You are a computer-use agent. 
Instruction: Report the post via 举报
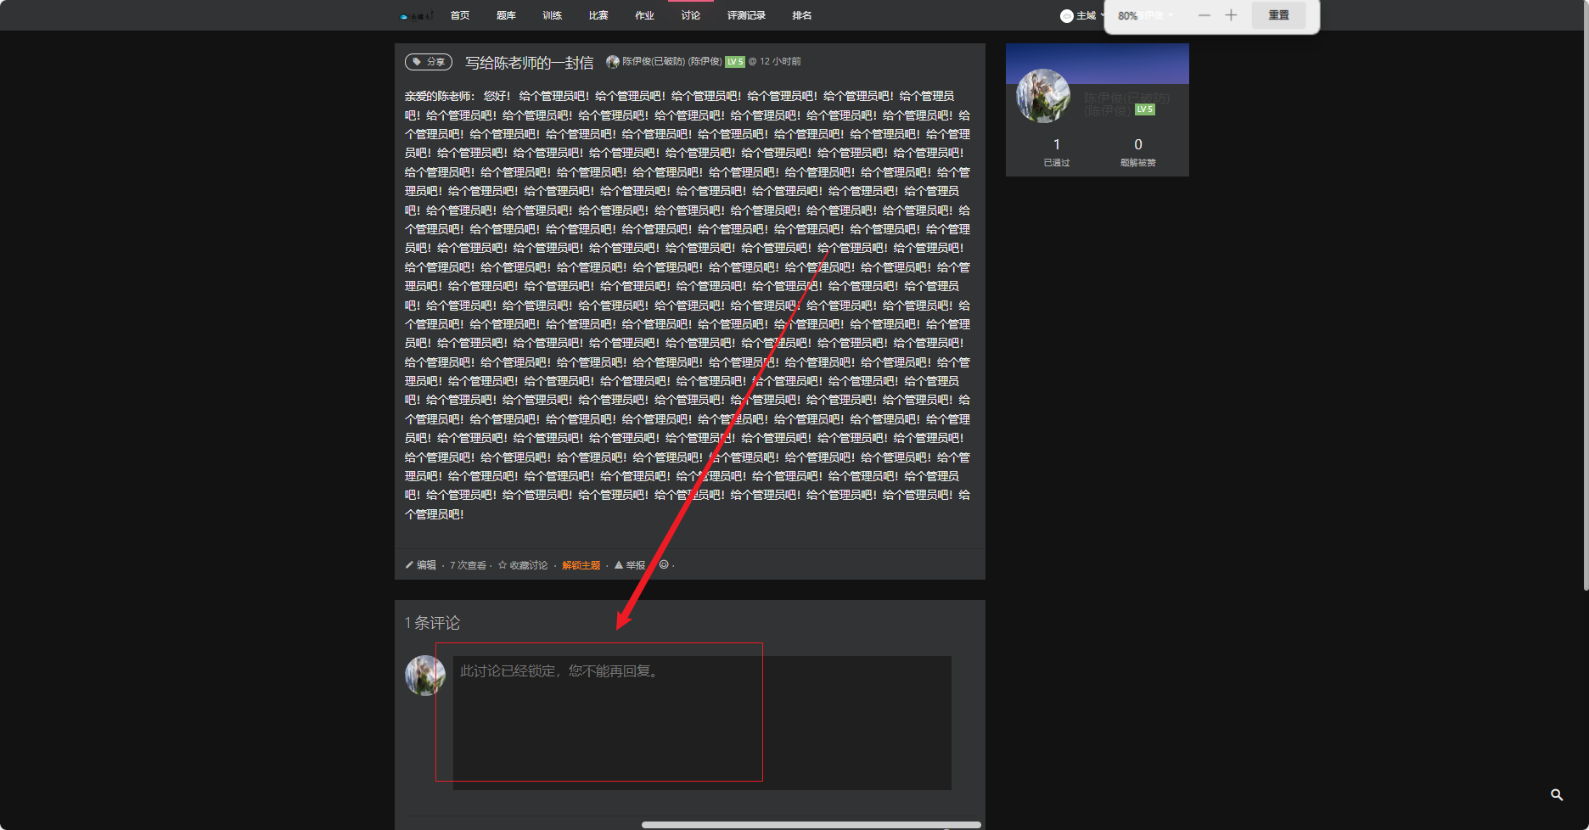630,565
